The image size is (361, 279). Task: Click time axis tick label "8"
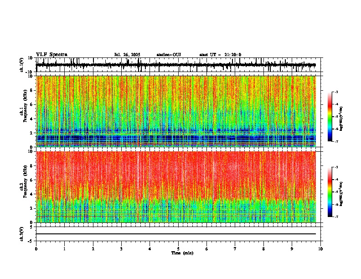pos(263,249)
